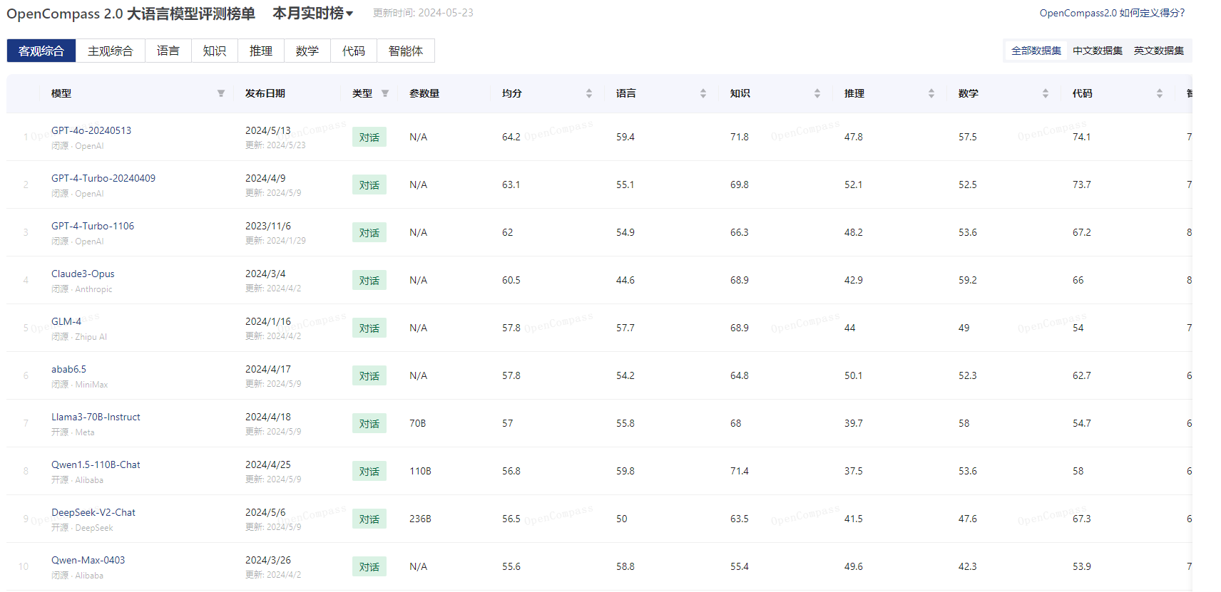This screenshot has width=1221, height=592.
Task: Sort table by 均分 column arrows
Action: click(589, 93)
